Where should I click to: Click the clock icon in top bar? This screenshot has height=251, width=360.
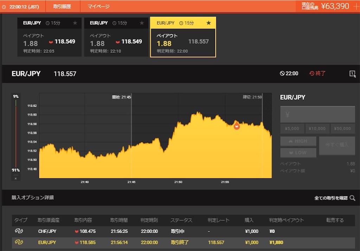(4, 7)
